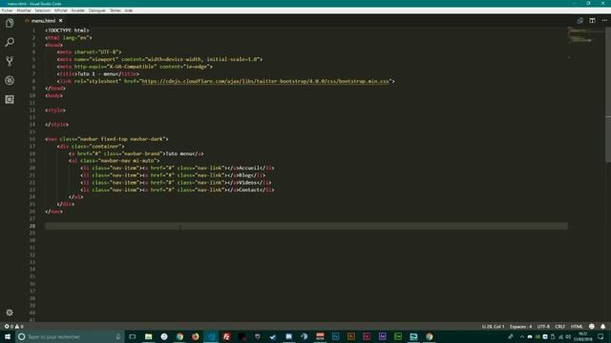This screenshot has width=611, height=343.
Task: Click 'Tuto menu' navbar-brand text
Action: (x=179, y=153)
